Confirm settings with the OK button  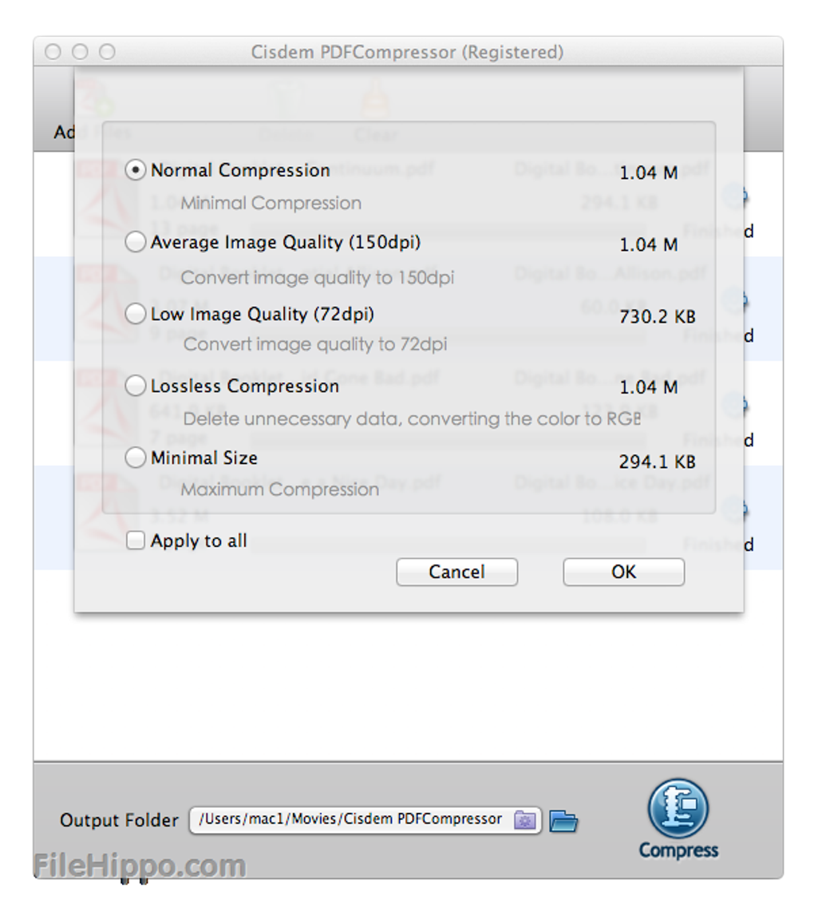(x=623, y=572)
